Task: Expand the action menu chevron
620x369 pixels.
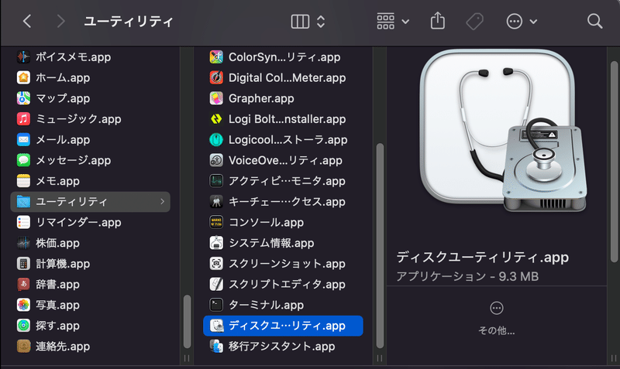Action: 533,22
